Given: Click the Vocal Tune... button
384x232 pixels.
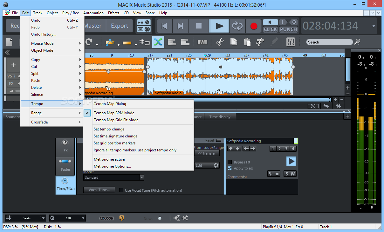Looking at the screenshot, I should tap(99, 190).
